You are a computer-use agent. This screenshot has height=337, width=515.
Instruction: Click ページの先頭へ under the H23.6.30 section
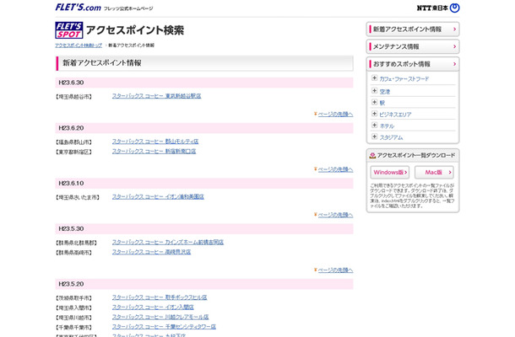coord(335,115)
